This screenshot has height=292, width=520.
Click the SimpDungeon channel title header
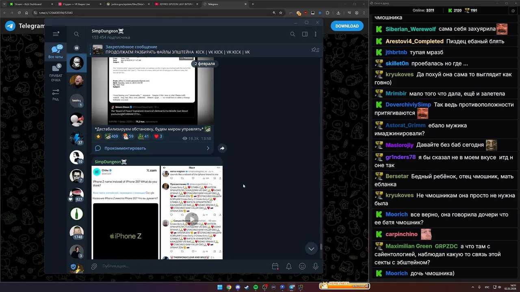pyautogui.click(x=108, y=31)
